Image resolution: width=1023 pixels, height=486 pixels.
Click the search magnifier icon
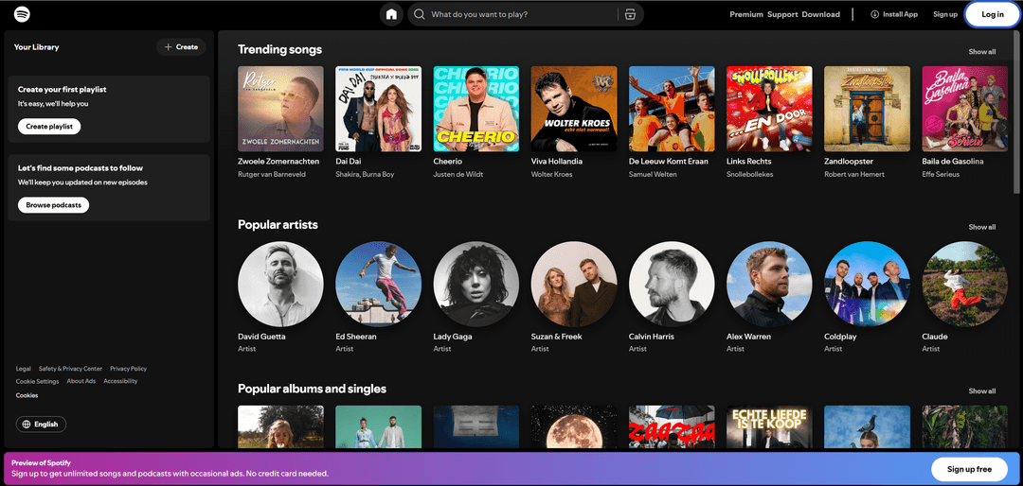pos(420,14)
